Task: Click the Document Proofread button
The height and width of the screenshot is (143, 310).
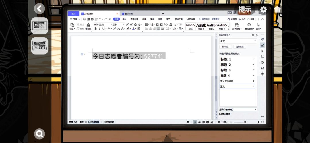Action: coord(108,122)
